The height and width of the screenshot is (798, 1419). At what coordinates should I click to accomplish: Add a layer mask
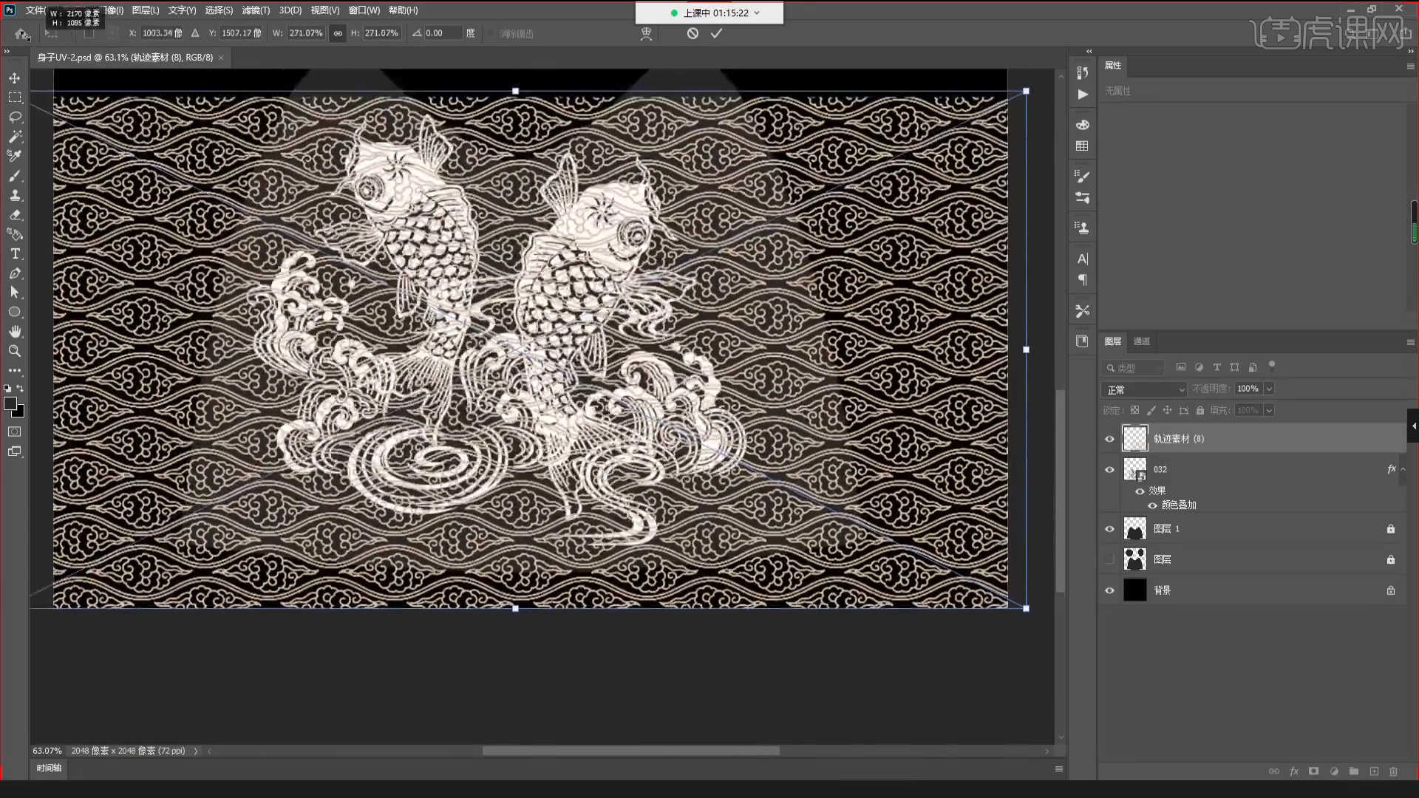[1313, 771]
